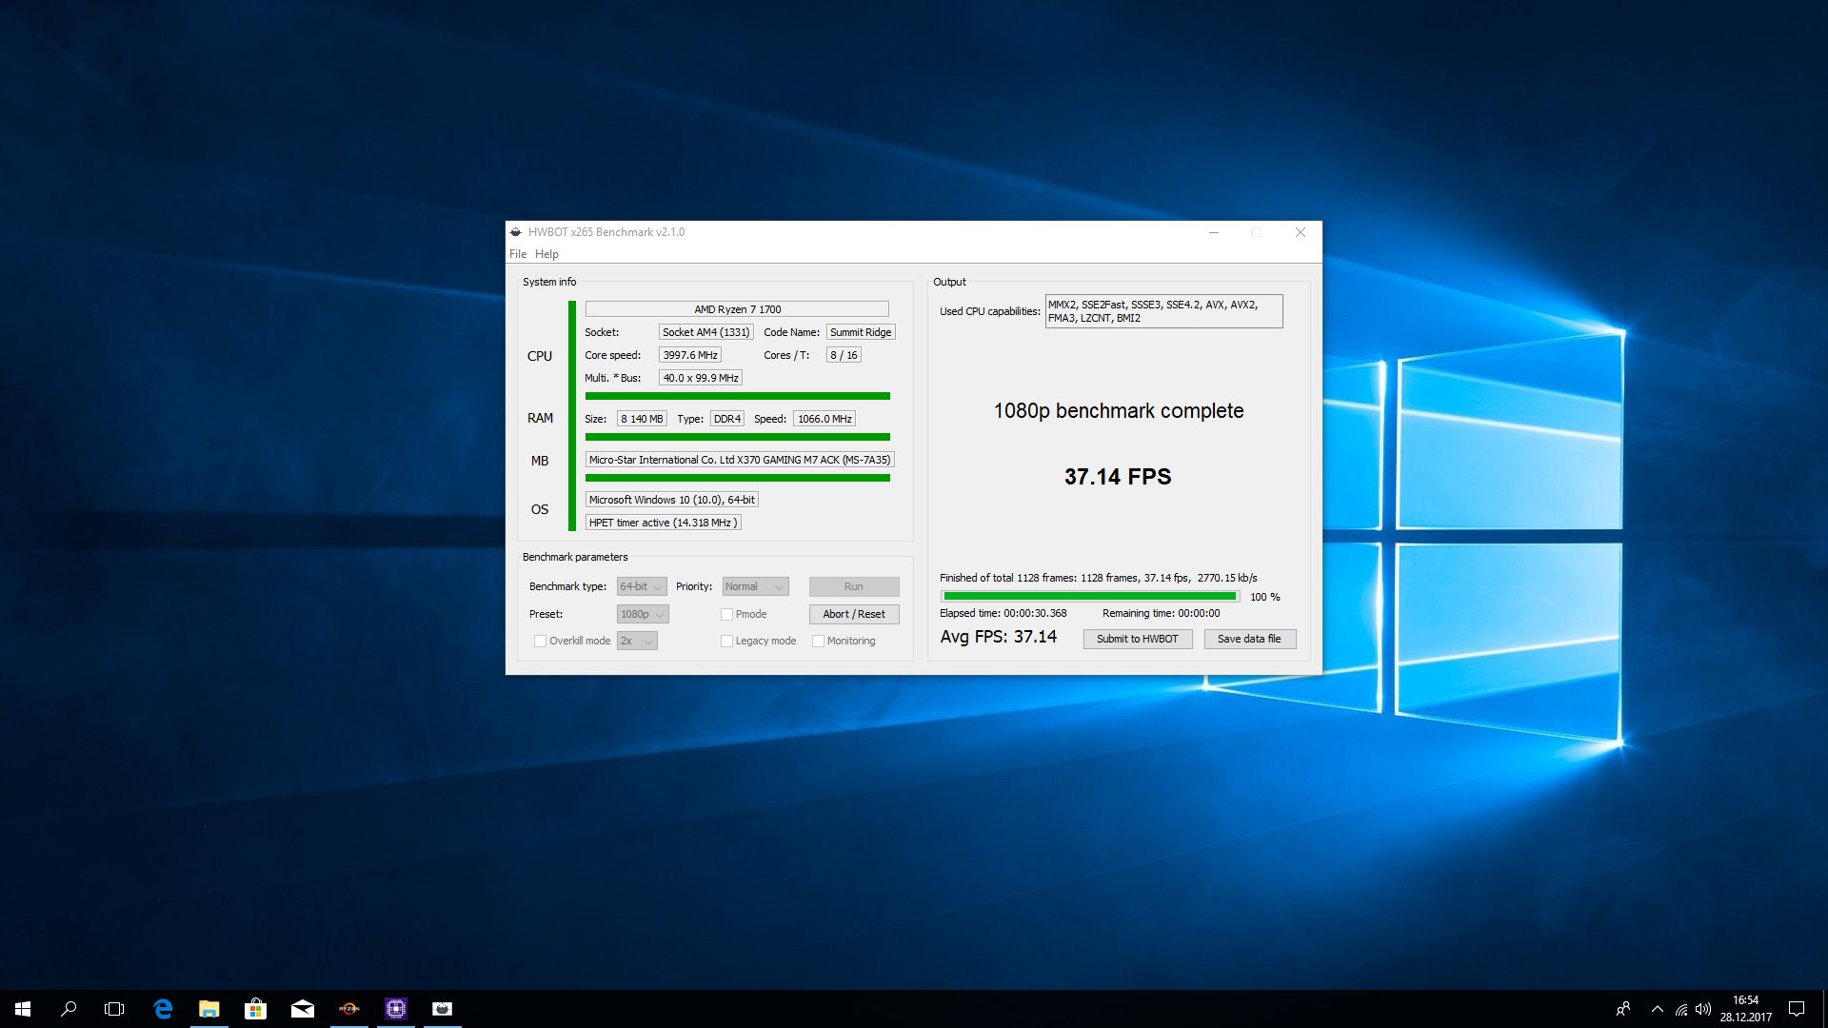The width and height of the screenshot is (1828, 1028).
Task: Open File Explorer from the taskbar
Action: [209, 1009]
